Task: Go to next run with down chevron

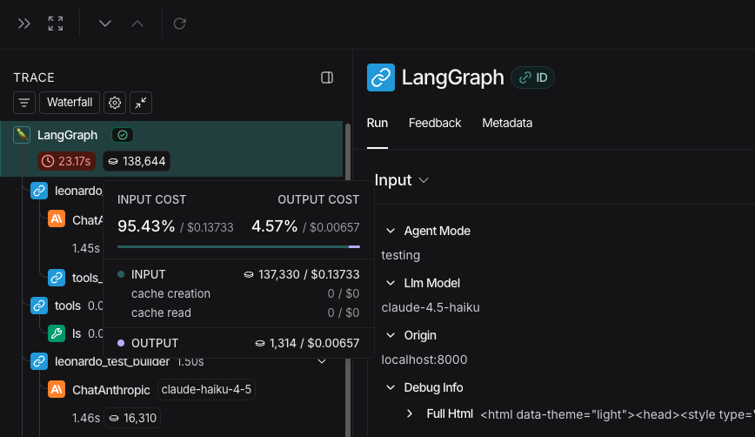Action: click(x=105, y=24)
